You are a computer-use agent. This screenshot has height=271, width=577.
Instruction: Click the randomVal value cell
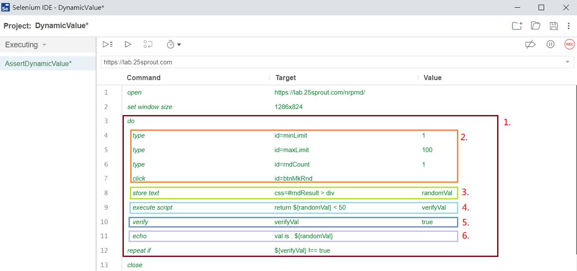(437, 193)
